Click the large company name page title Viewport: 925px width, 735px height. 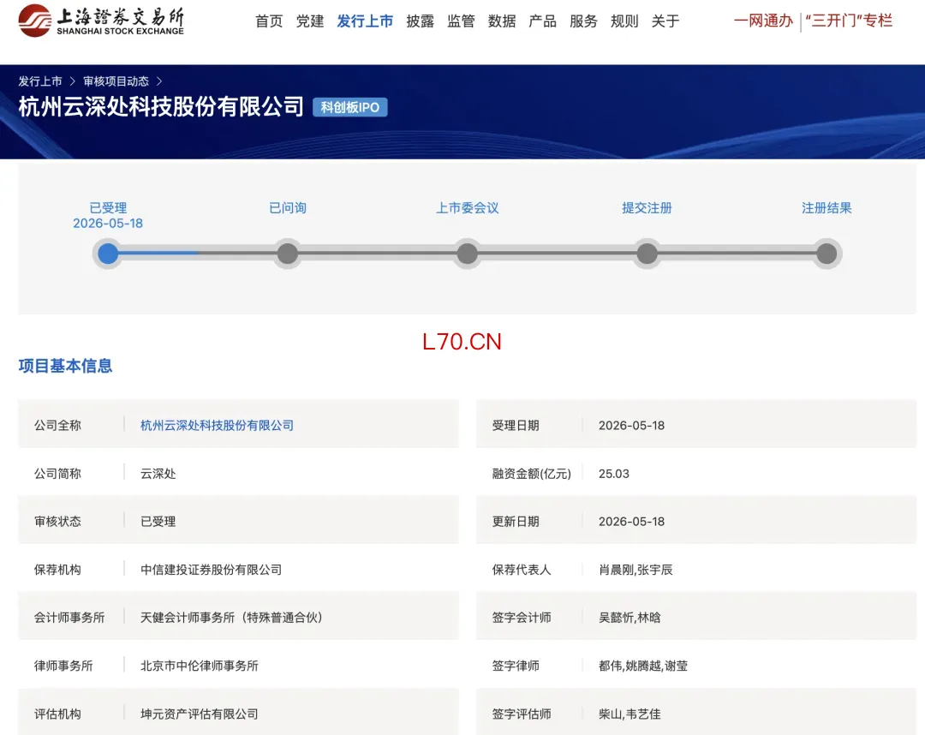pos(160,107)
